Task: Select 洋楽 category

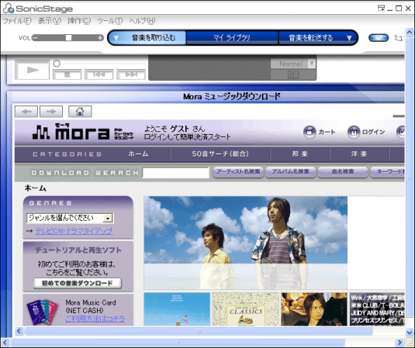Action: click(x=359, y=154)
